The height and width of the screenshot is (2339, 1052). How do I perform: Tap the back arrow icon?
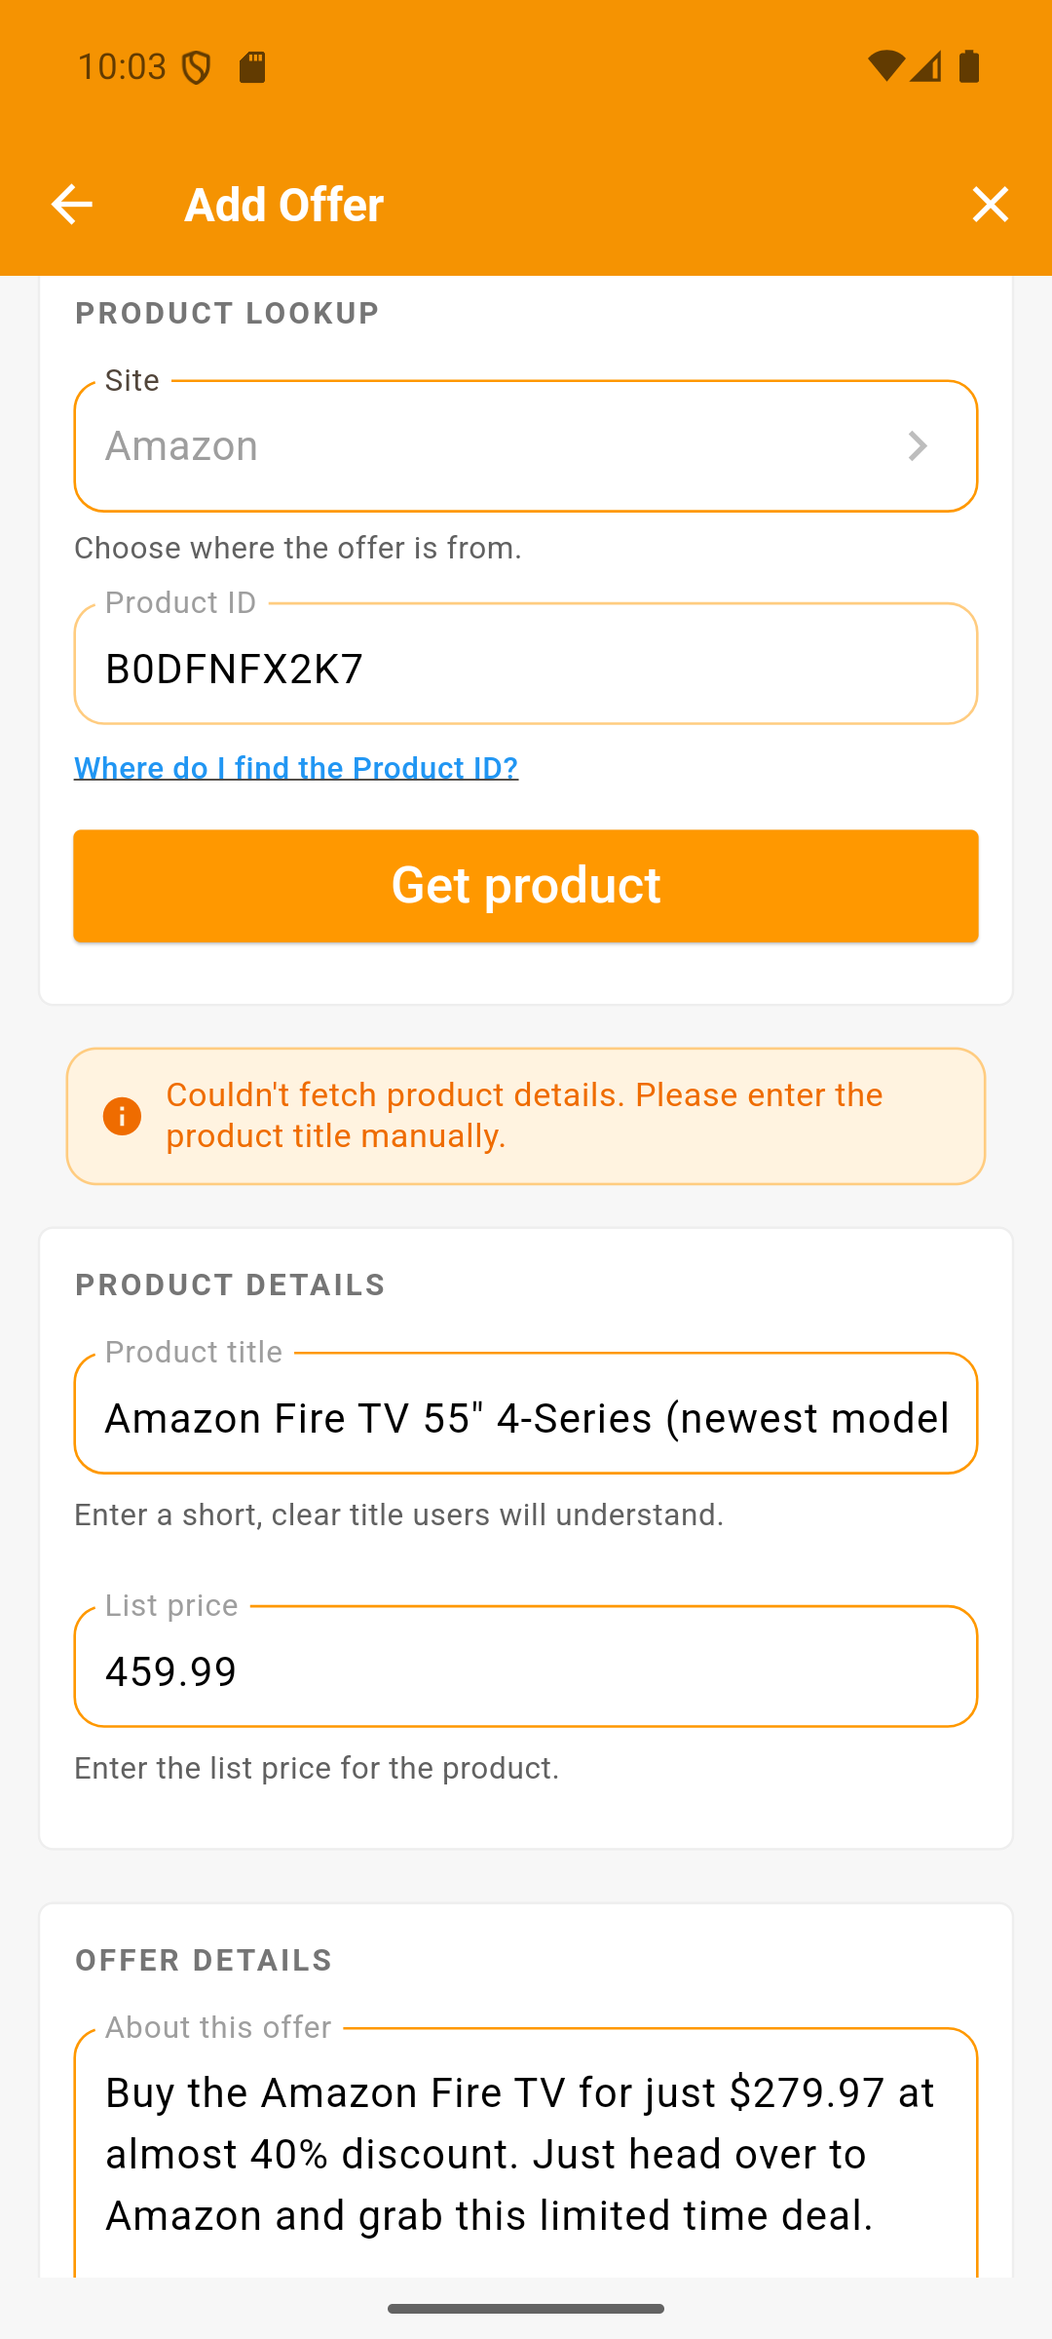71,205
